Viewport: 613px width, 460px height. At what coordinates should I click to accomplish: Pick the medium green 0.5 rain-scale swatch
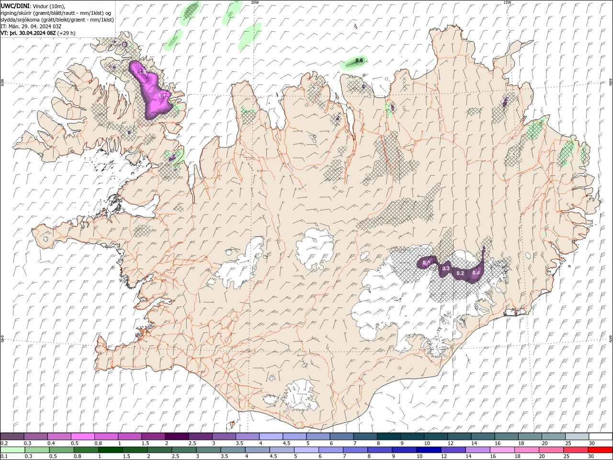tap(61, 450)
